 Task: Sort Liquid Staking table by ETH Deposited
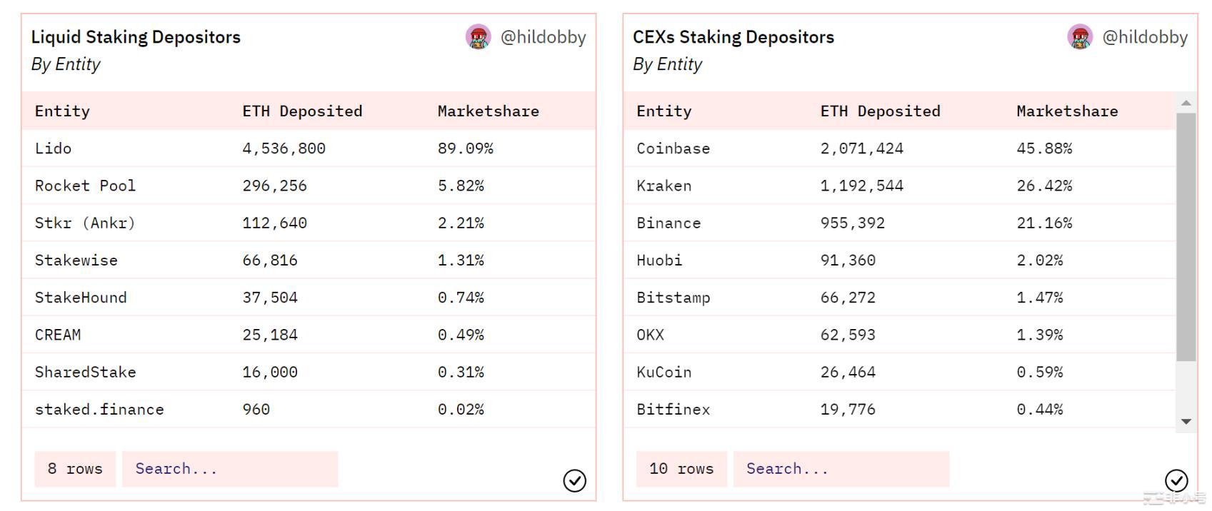302,111
